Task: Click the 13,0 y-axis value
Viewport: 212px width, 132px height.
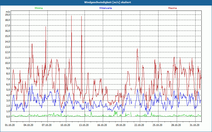Action: click(x=8, y=47)
